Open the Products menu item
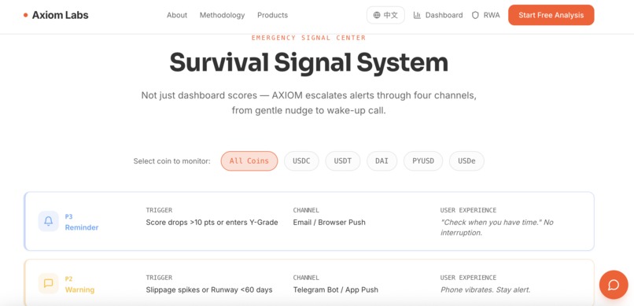Viewport: 634px width, 306px height. (272, 16)
